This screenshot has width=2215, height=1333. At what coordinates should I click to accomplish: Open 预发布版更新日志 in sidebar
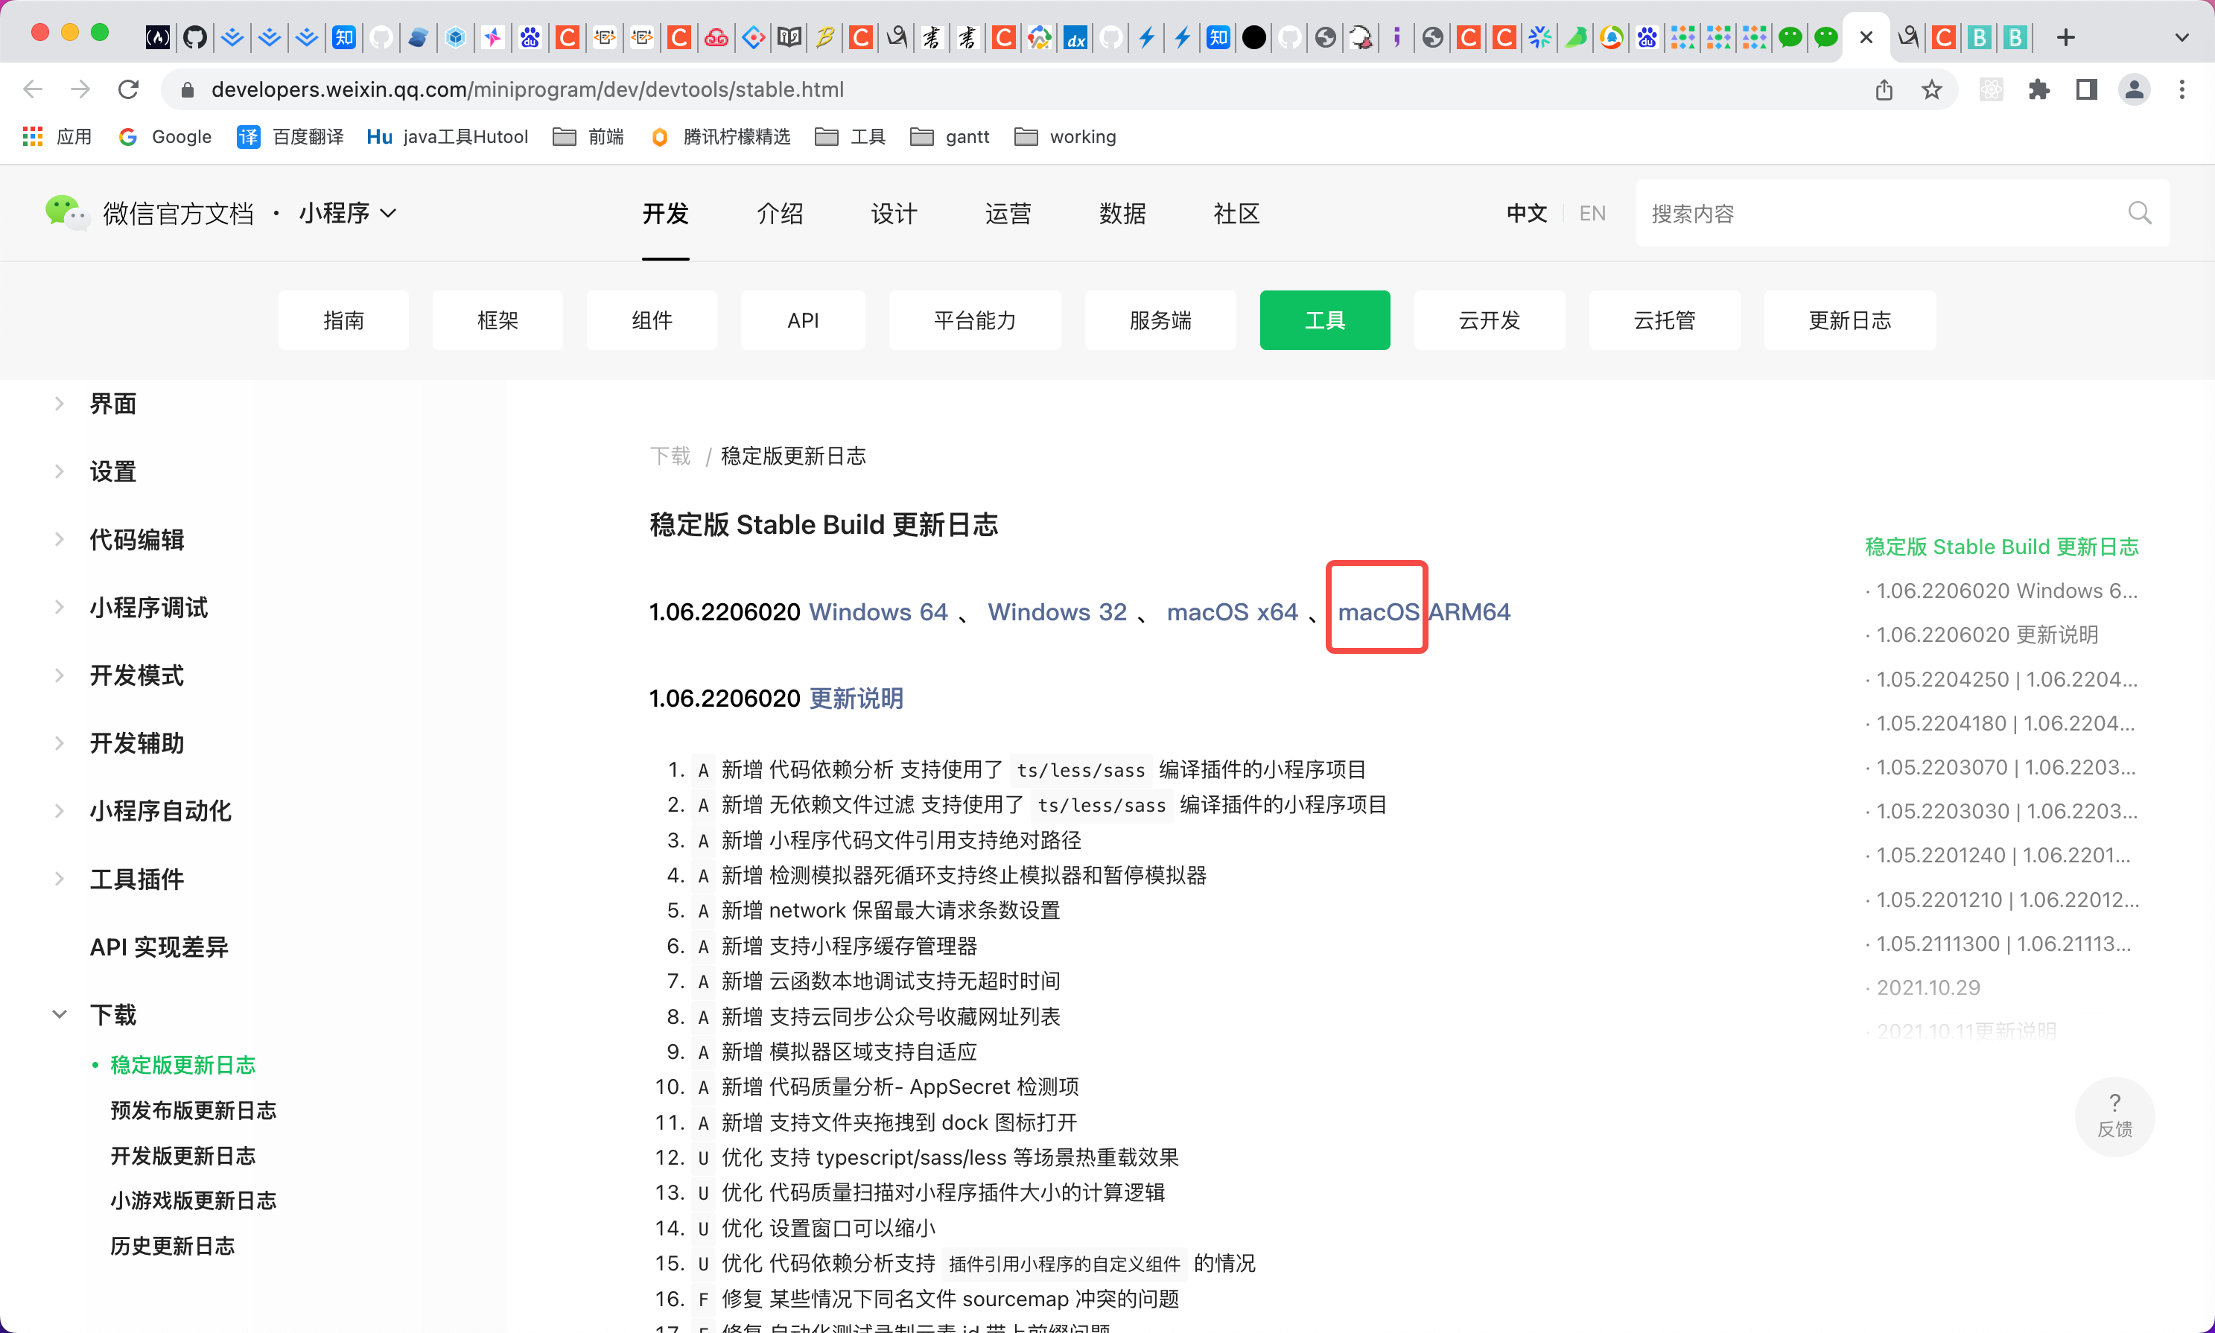click(x=192, y=1110)
